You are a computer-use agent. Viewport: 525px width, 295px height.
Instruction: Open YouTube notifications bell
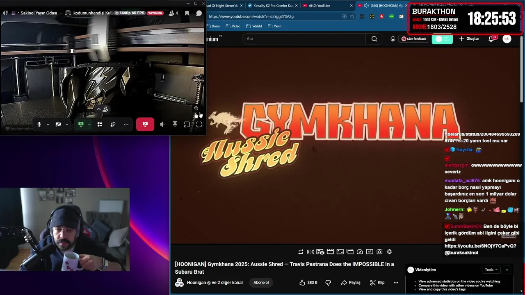click(491, 39)
